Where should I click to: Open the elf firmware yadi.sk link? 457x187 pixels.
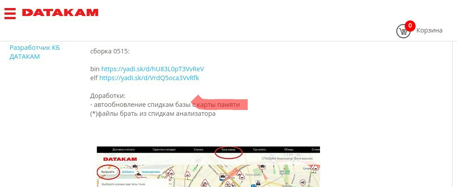tap(149, 78)
